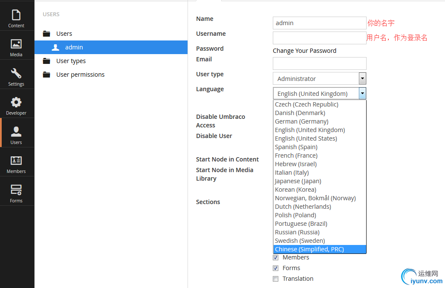Image resolution: width=445 pixels, height=288 pixels.
Task: Select Japanese (Japan) from the language list
Action: (x=298, y=181)
